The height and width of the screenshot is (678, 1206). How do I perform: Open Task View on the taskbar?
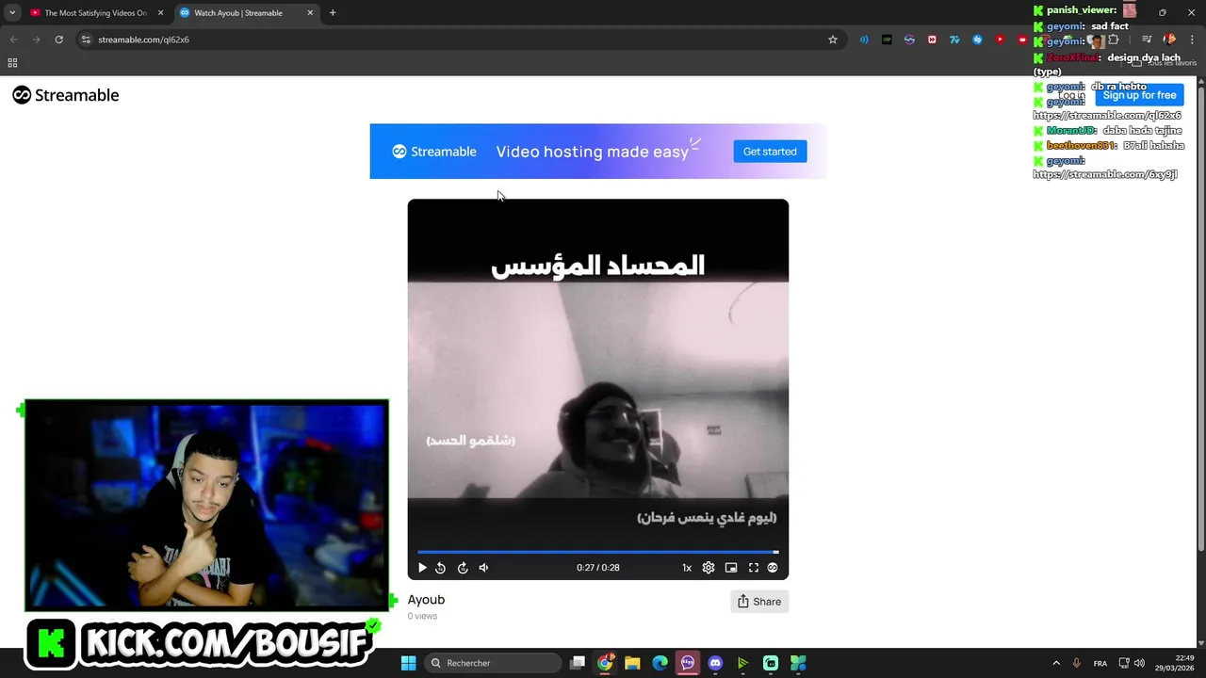coord(578,663)
